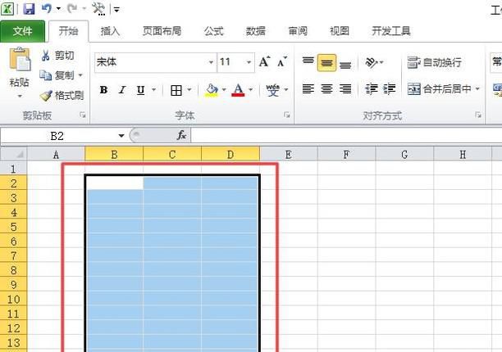Click the decrease indent icon
The image size is (502, 352).
click(372, 88)
